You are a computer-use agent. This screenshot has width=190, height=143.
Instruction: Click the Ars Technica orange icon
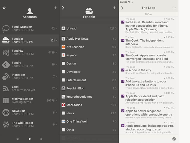coord(63,47)
